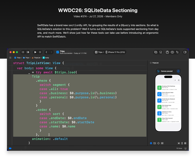The height and width of the screenshot is (158, 195).
Task: Click the Canvas paused status label
Action: (x=166, y=71)
